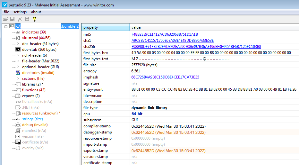The width and height of the screenshot is (299, 165).
Task: Click the resources node icon
Action: coord(18,113)
